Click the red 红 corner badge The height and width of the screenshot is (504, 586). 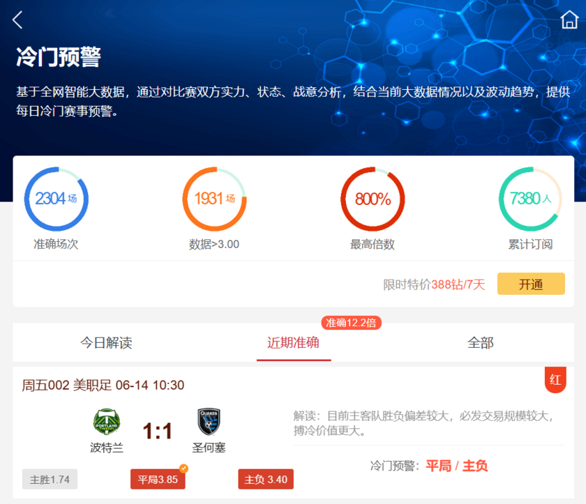tap(555, 380)
